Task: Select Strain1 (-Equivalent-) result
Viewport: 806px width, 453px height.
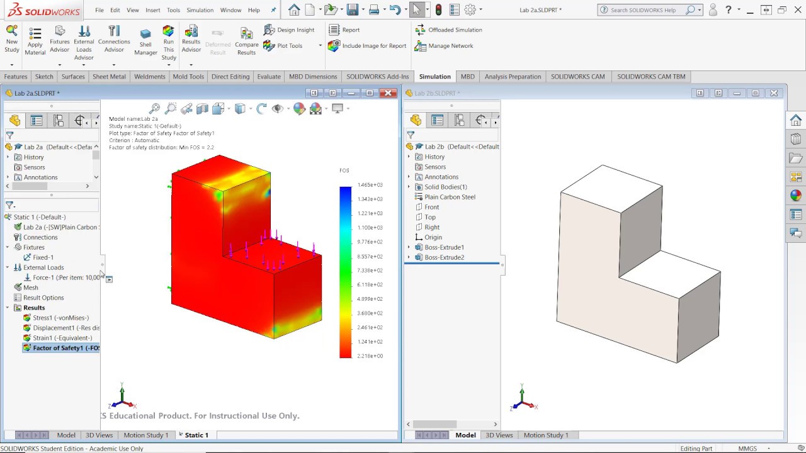Action: tap(57, 338)
